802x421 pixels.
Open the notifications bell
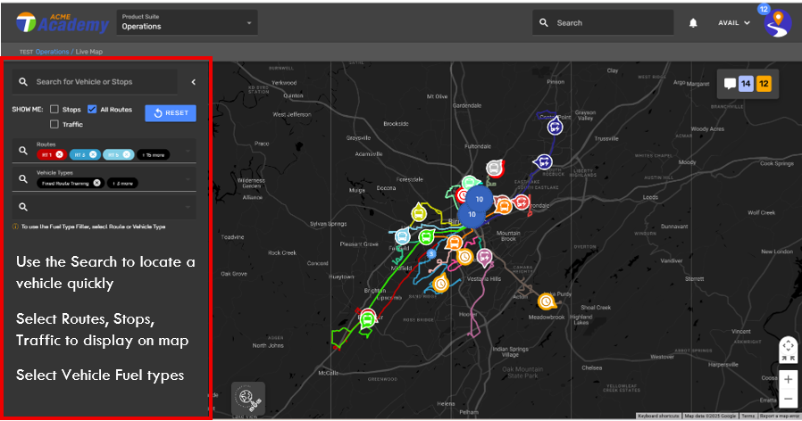point(693,23)
